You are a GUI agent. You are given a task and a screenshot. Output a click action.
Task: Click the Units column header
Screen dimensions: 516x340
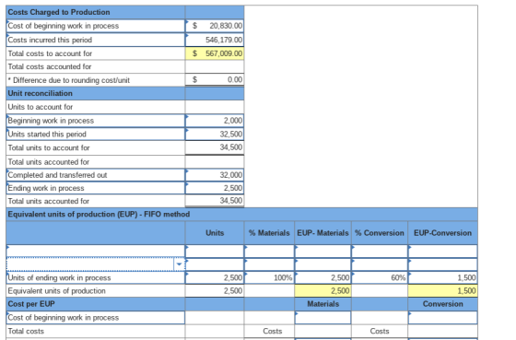click(215, 233)
